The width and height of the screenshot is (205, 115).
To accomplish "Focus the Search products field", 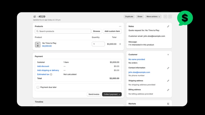I will click(x=63, y=31).
